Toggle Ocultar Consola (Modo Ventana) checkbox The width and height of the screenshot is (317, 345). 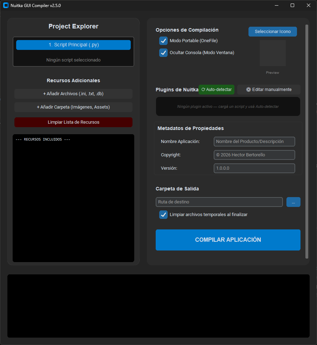163,53
